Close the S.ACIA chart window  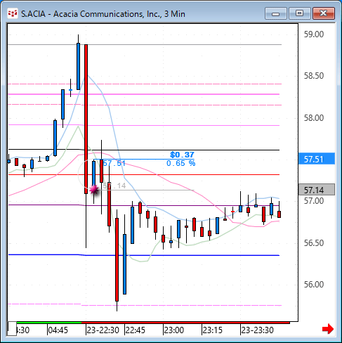(324, 13)
